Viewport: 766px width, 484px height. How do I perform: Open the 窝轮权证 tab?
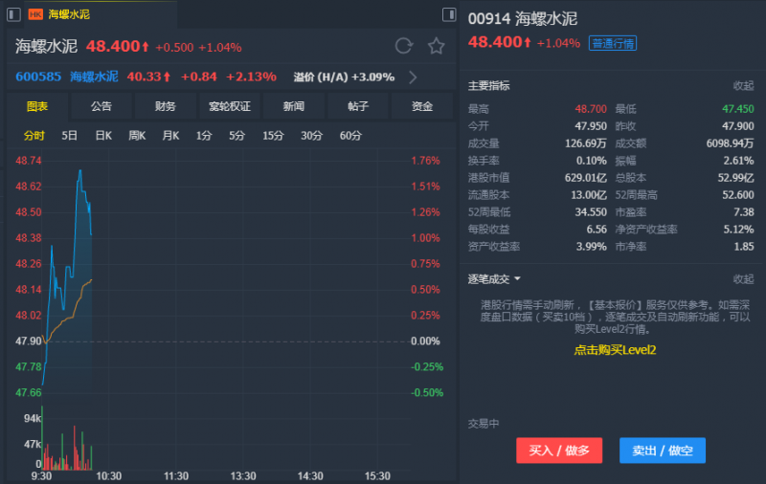[x=230, y=106]
